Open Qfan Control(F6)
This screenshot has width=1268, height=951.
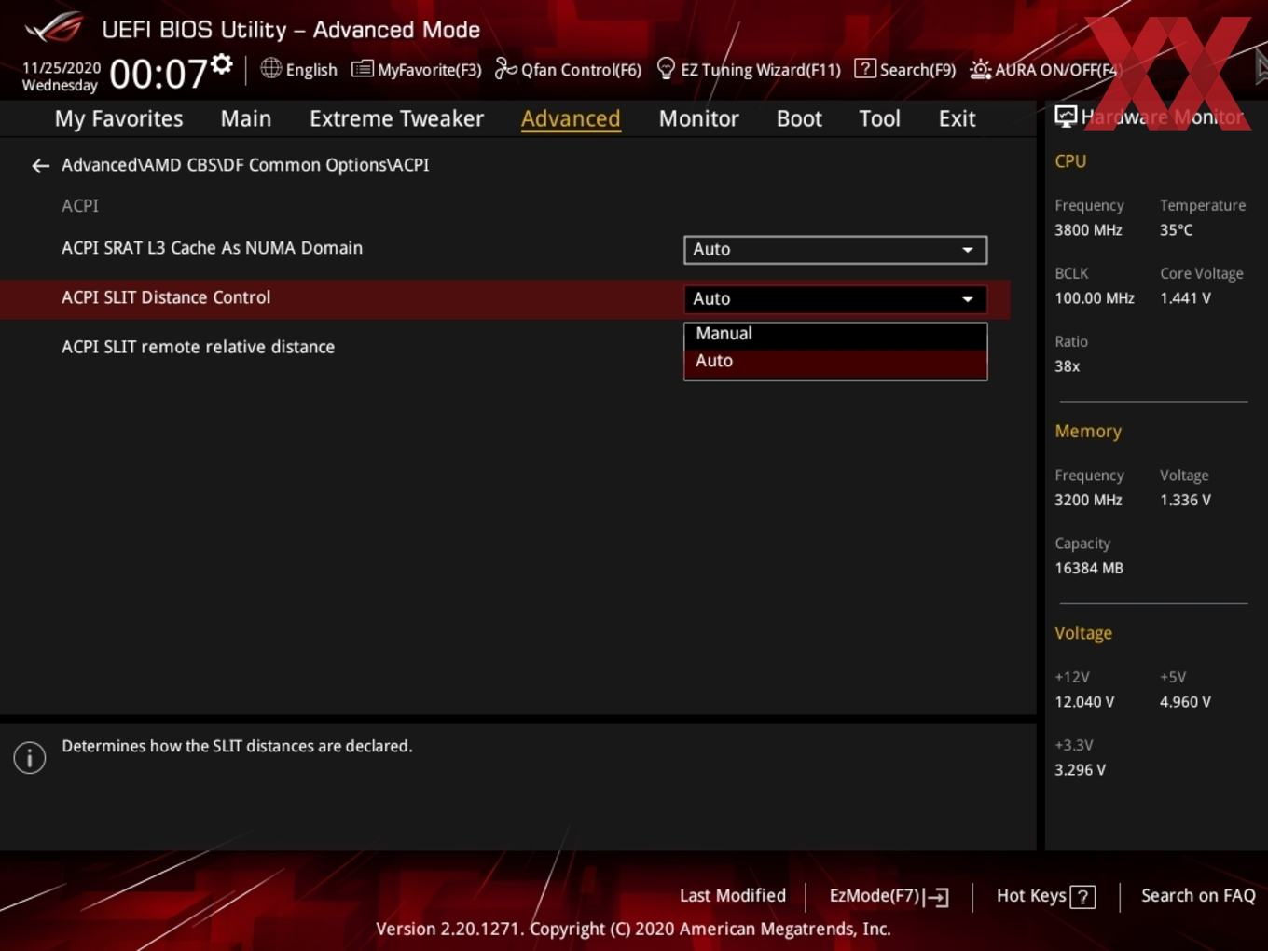(x=569, y=69)
